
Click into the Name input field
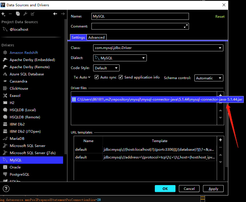140,16
